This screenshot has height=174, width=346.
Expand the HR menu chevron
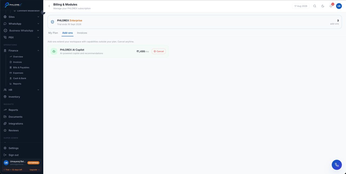(38, 90)
